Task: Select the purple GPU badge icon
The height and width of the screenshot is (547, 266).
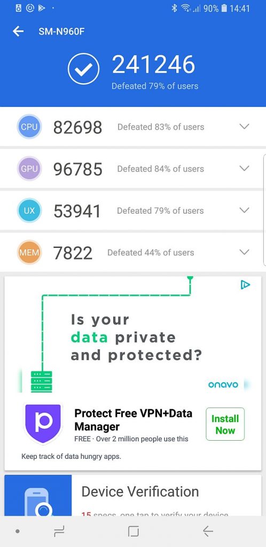Action: [29, 168]
